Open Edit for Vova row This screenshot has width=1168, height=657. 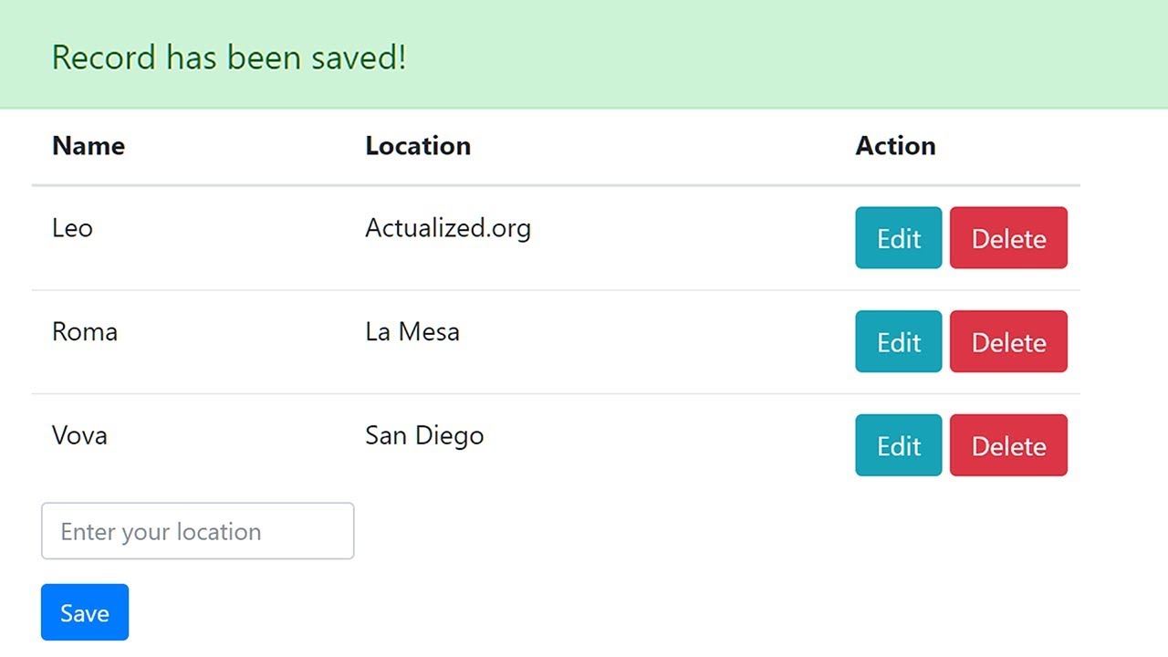point(898,445)
